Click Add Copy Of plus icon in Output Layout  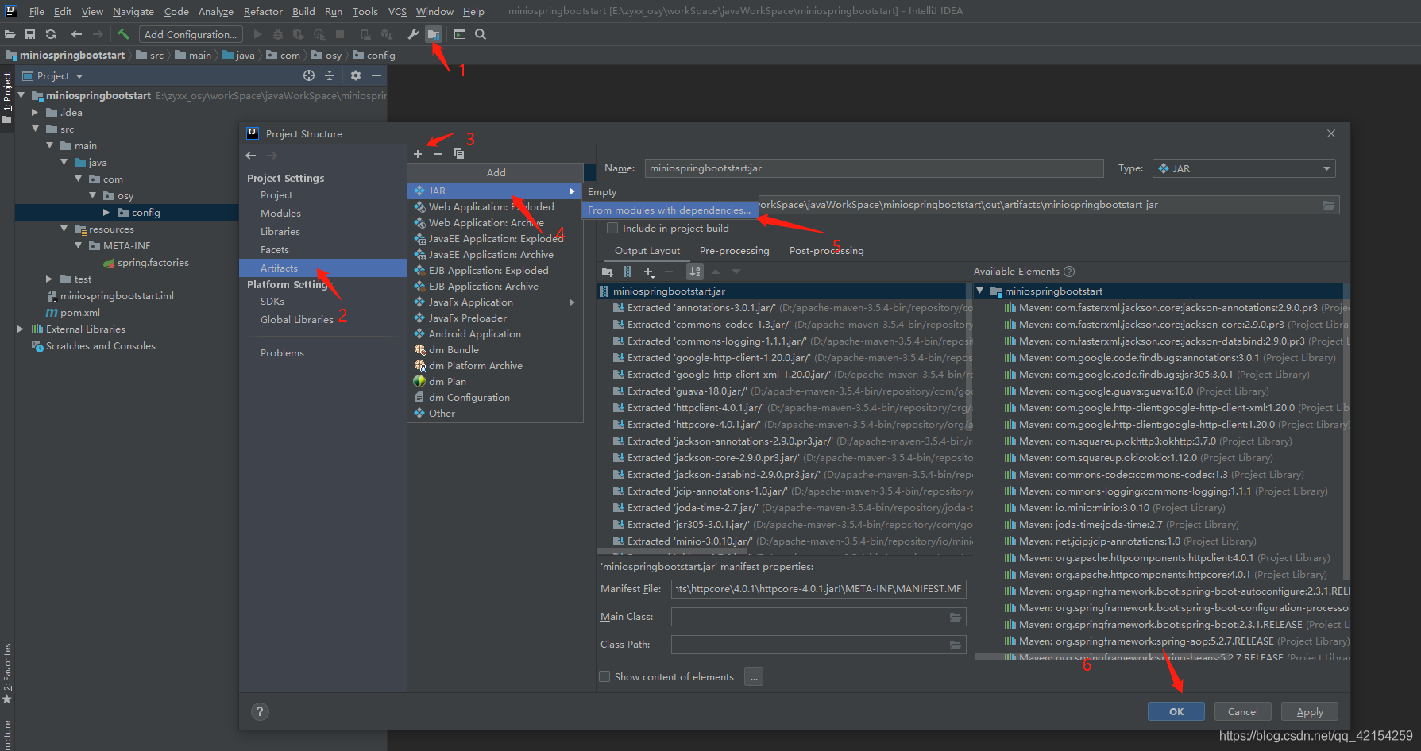[x=649, y=272]
